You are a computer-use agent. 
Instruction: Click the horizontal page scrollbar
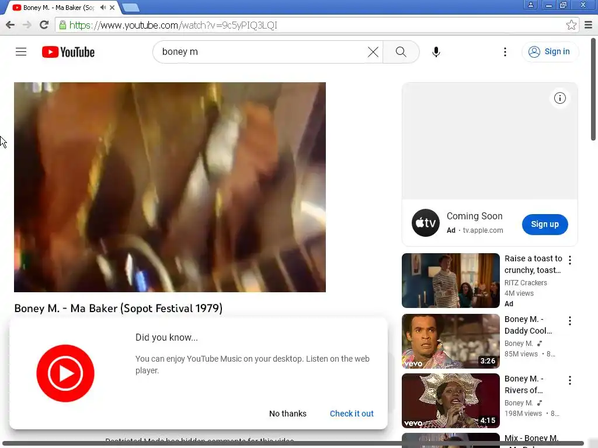point(293,443)
